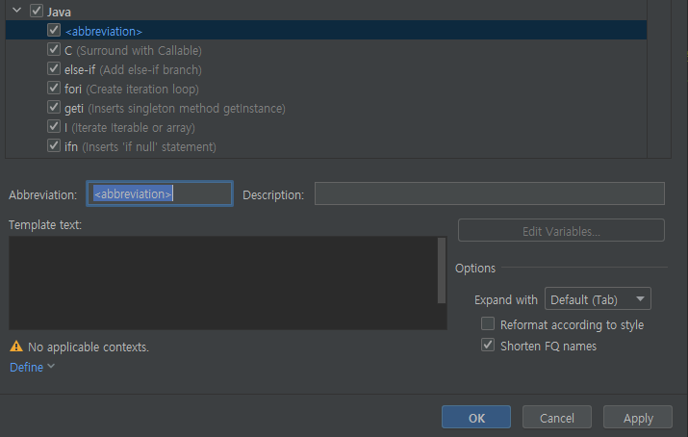Select the else-if (Add else-if branch) row
The height and width of the screenshot is (437, 688).
pyautogui.click(x=326, y=69)
